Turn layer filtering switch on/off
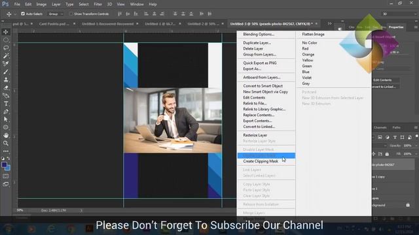Screen dimensions: 419x235 (x=417, y=136)
